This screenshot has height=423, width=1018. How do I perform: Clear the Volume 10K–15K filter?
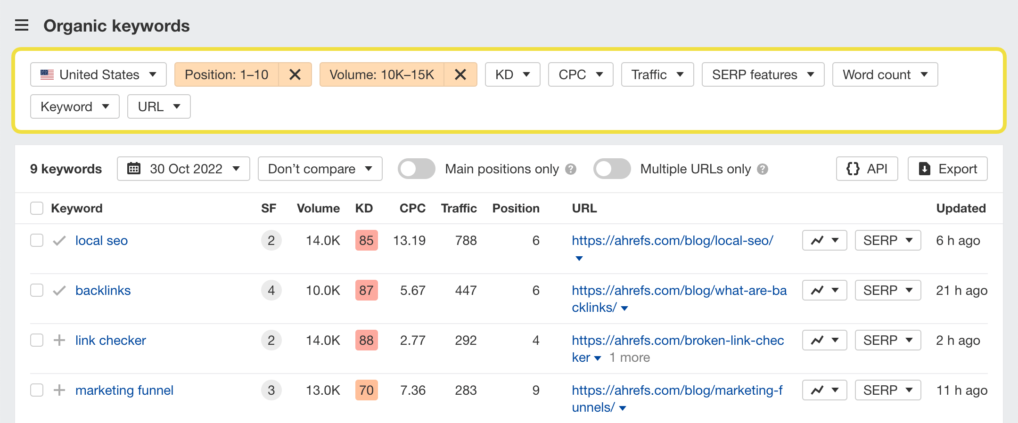tap(460, 74)
